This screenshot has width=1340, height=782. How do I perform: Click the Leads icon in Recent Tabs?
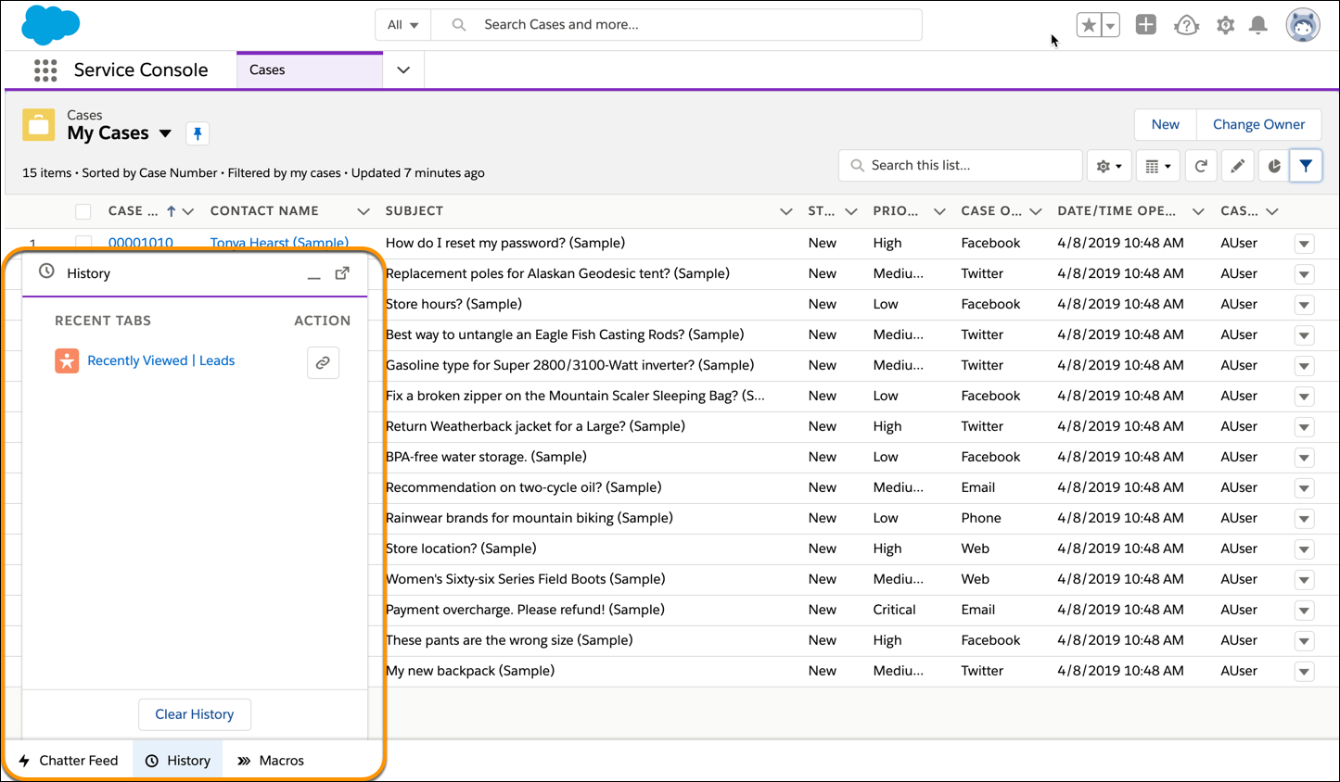coord(67,361)
